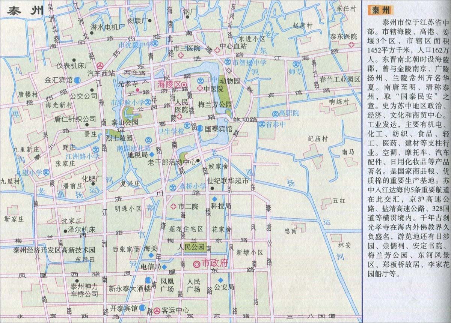
Task: Click the 地税局 diamond marker
Action: (x=151, y=154)
